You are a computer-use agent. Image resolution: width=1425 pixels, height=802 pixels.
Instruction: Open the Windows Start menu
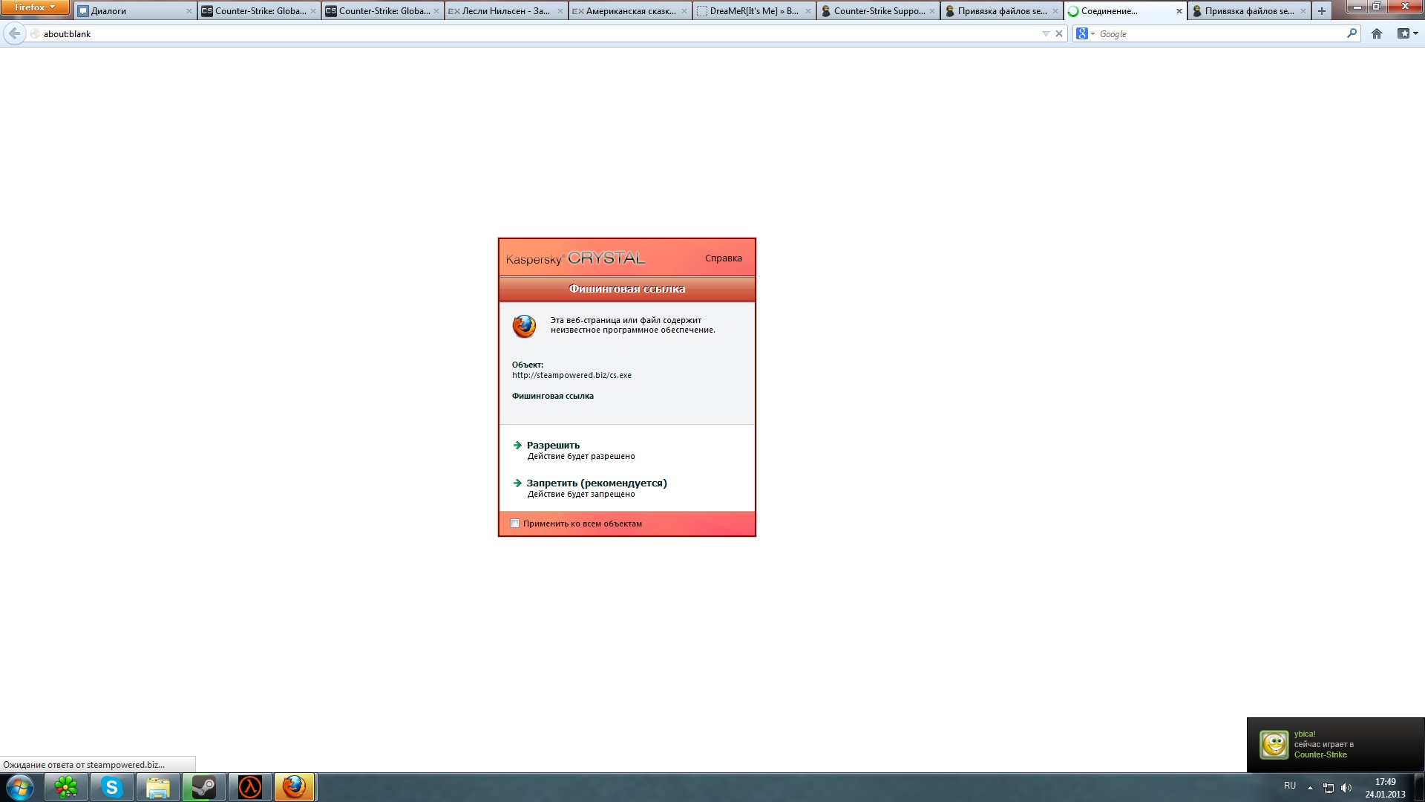pyautogui.click(x=20, y=787)
